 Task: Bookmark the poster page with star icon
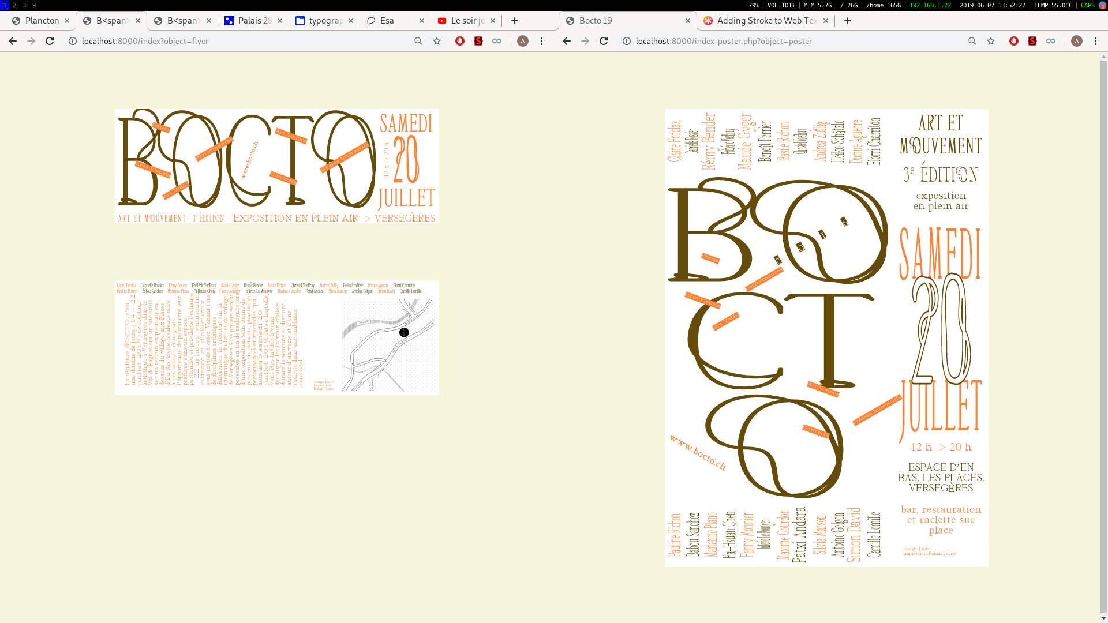coord(991,41)
